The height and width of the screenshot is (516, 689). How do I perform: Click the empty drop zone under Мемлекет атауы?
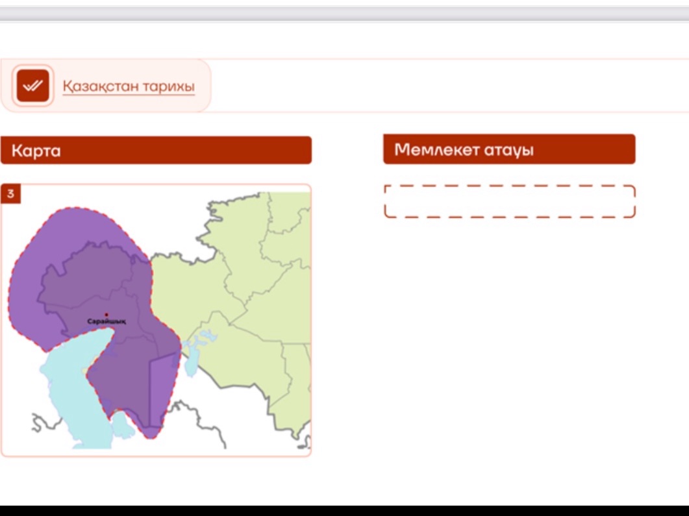pyautogui.click(x=510, y=201)
